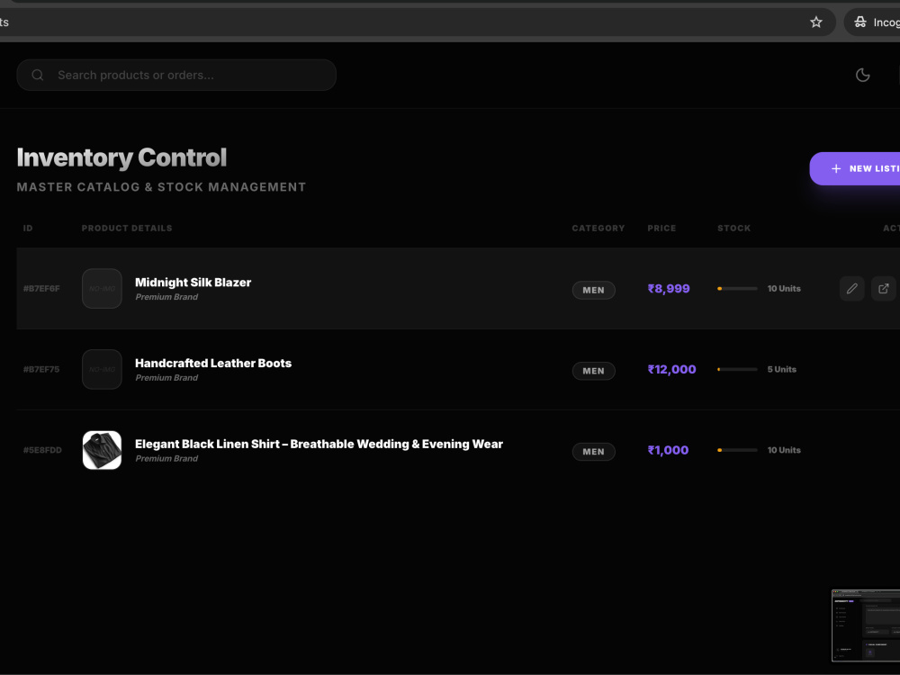Click the CATEGORY column header
The height and width of the screenshot is (675, 900).
tap(598, 229)
